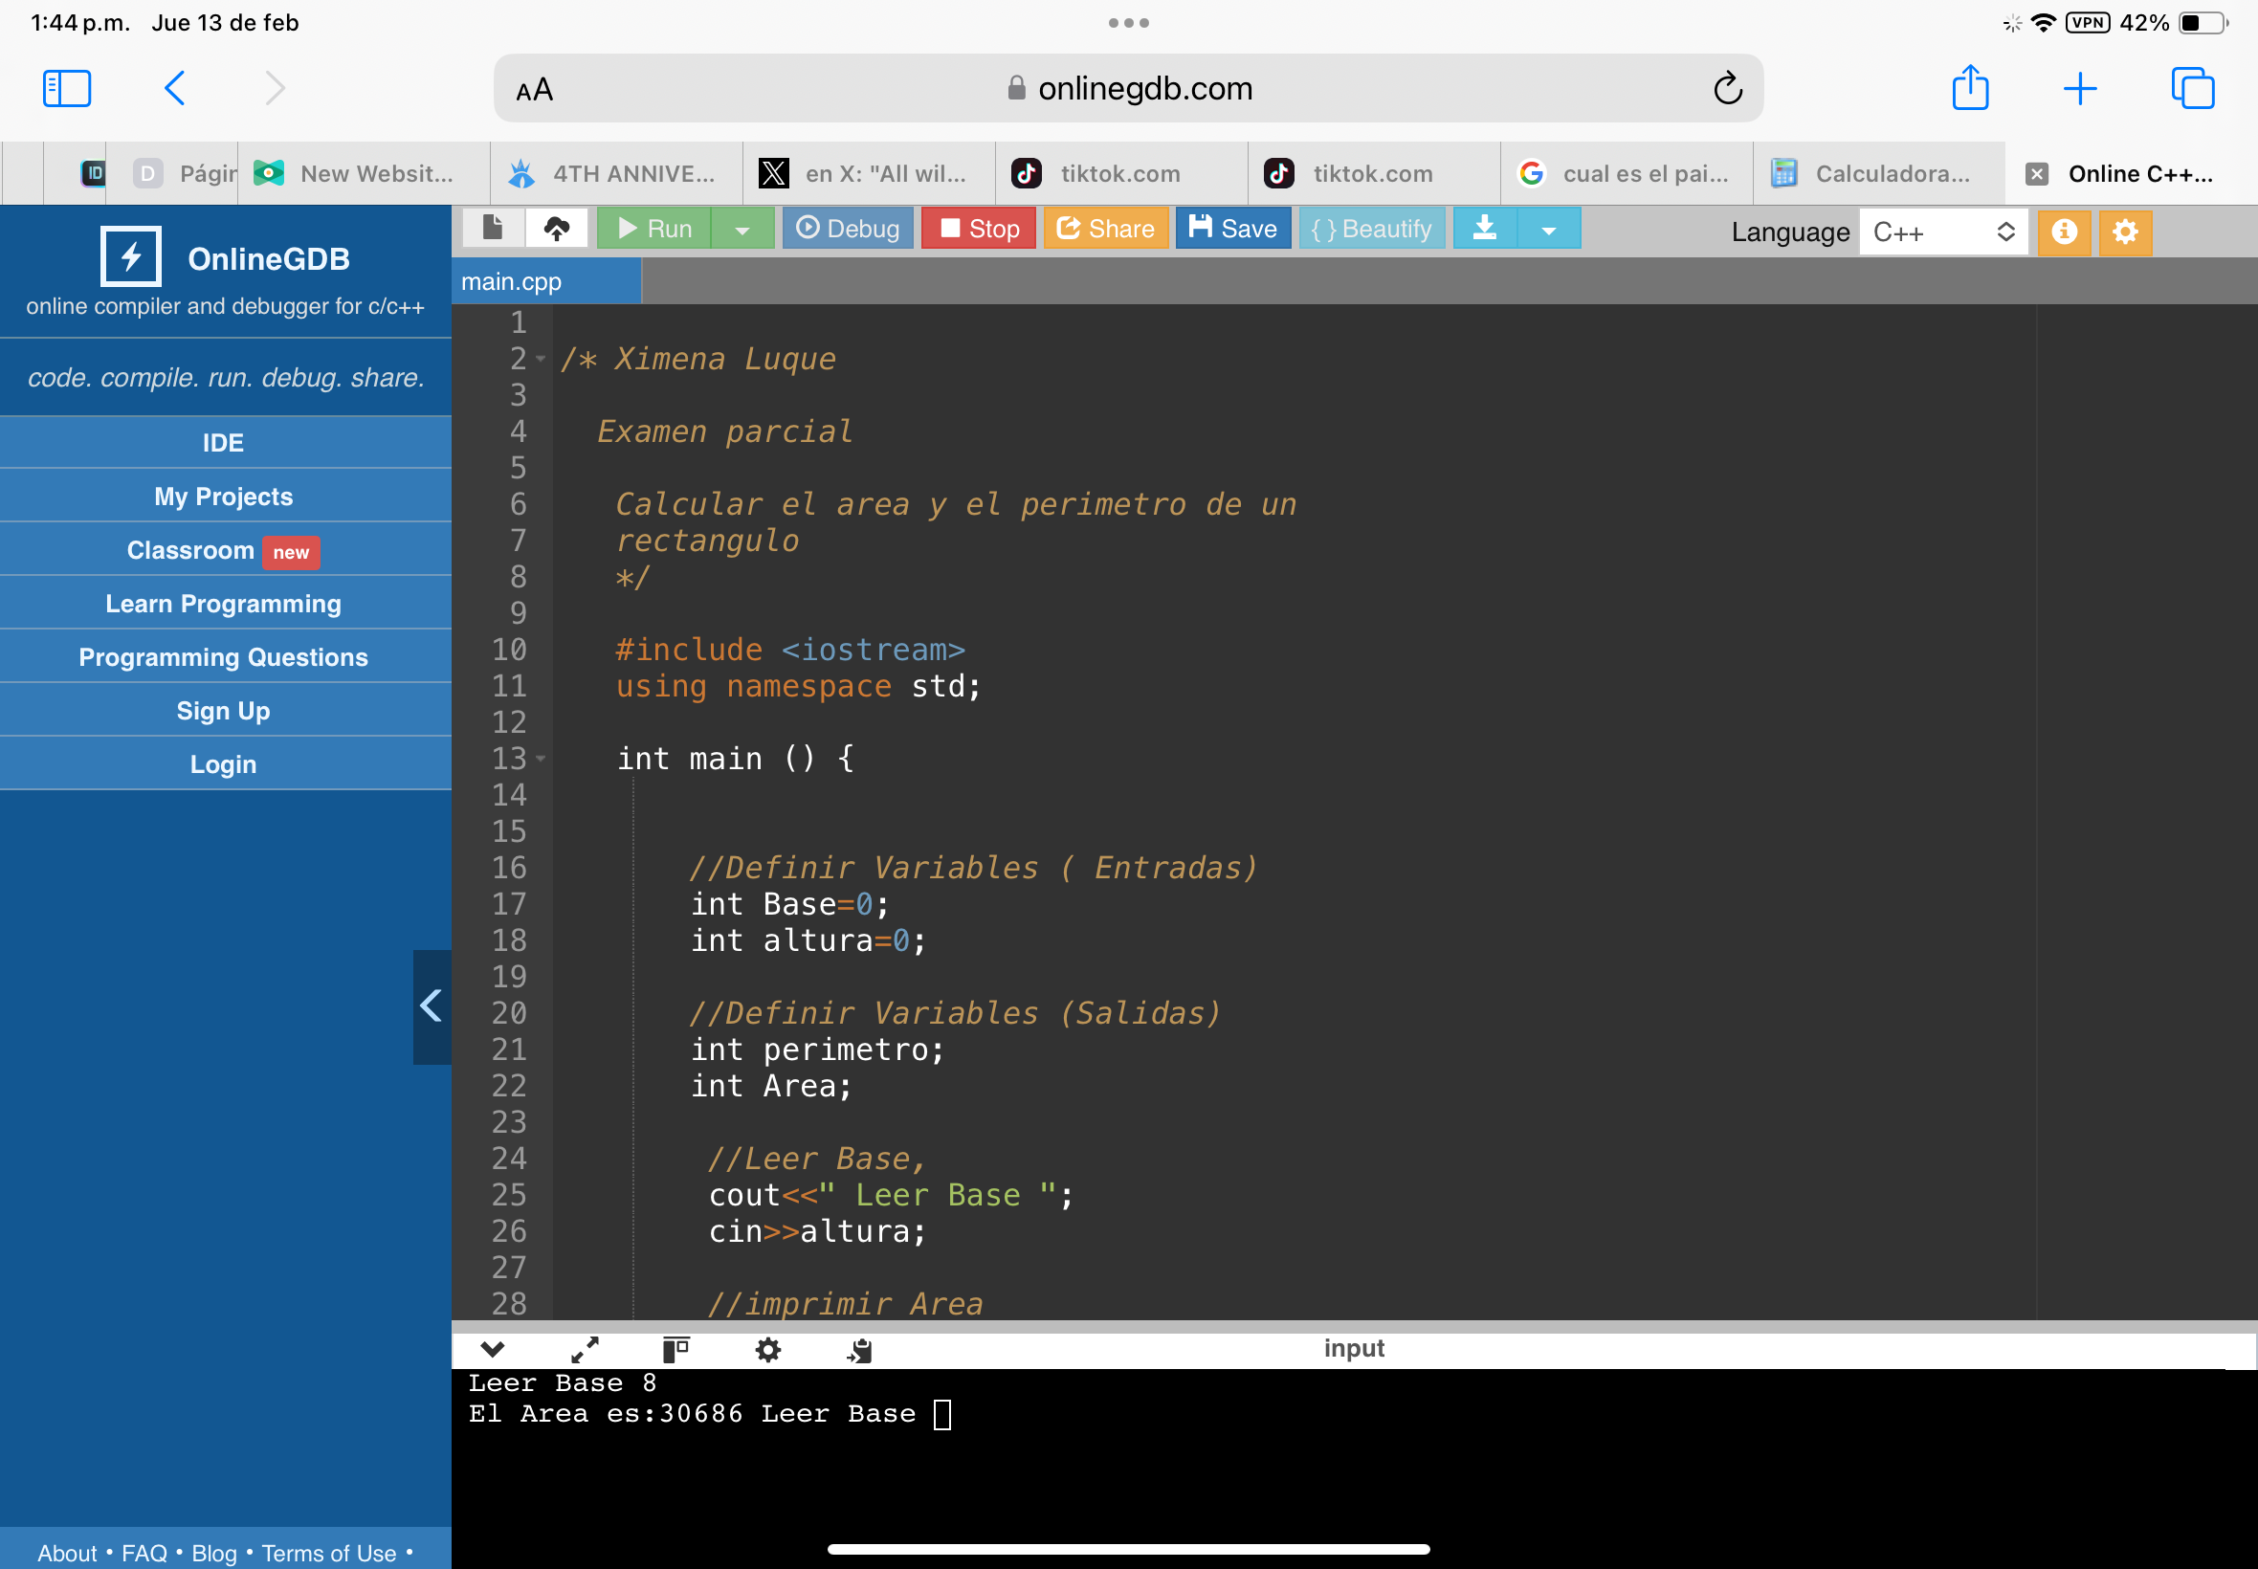Minimize console with the down chevron
The height and width of the screenshot is (1569, 2258).
493,1350
